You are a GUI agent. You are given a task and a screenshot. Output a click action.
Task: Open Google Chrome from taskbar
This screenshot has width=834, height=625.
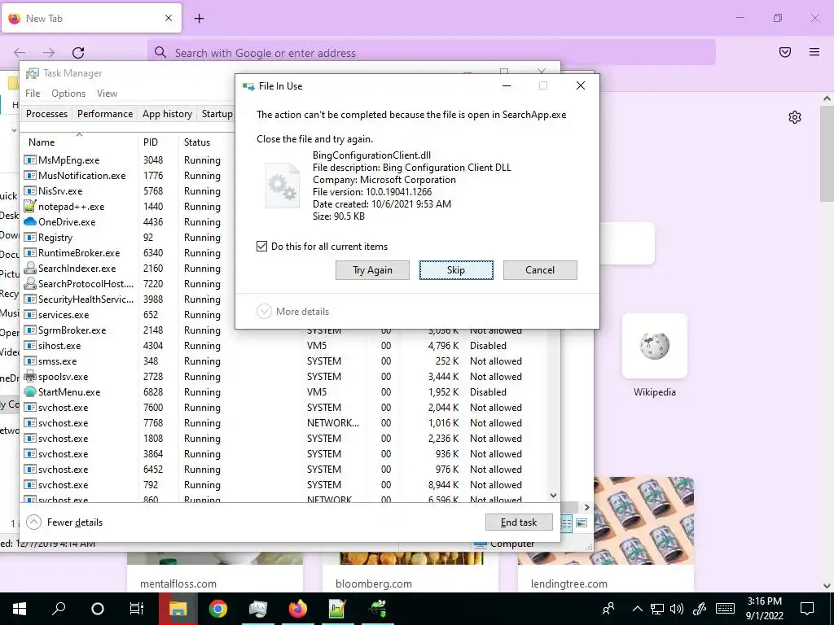217,609
